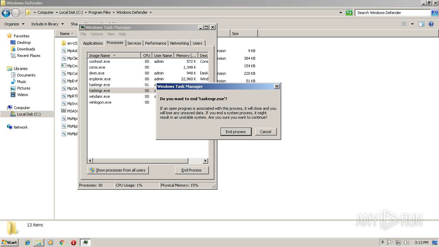Click search magnifier icon
439x247 pixels.
(435, 13)
